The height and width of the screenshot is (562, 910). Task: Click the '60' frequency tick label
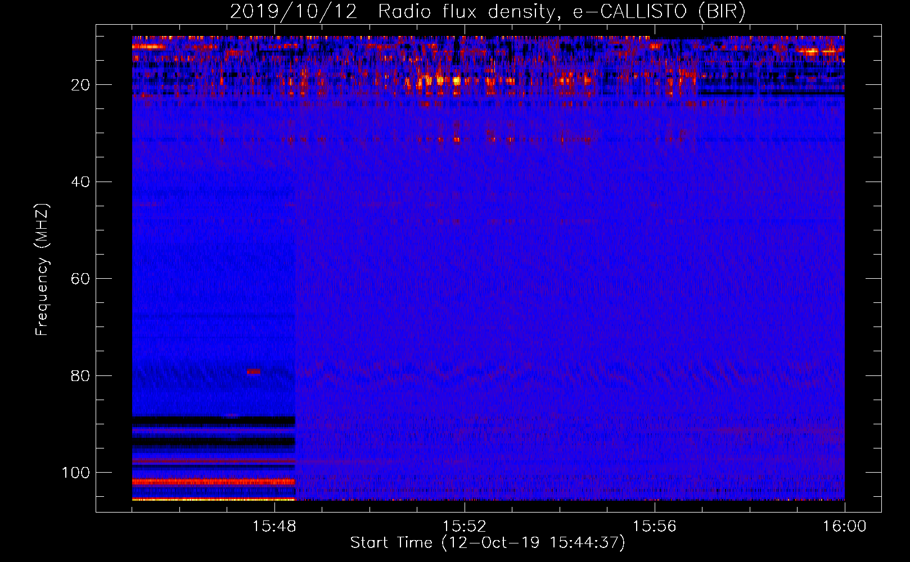pyautogui.click(x=80, y=279)
